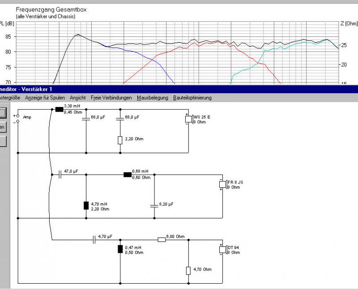Select the 4,70 Ohm tweeter parallel resistor

pos(188,270)
